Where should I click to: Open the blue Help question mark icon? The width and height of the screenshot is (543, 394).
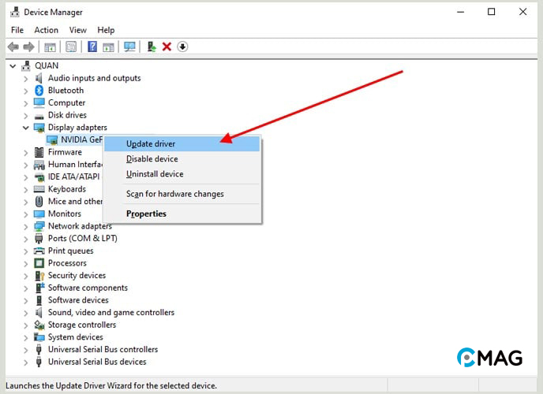point(92,46)
